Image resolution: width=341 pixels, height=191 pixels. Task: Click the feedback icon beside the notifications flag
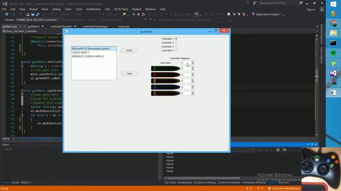coord(255,3)
